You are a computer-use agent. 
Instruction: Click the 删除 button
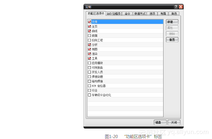click(172, 34)
